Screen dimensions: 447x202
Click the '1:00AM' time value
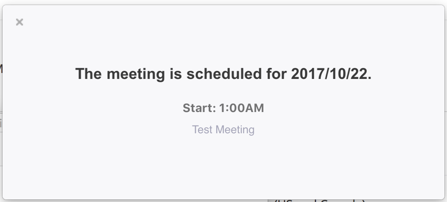(x=241, y=108)
